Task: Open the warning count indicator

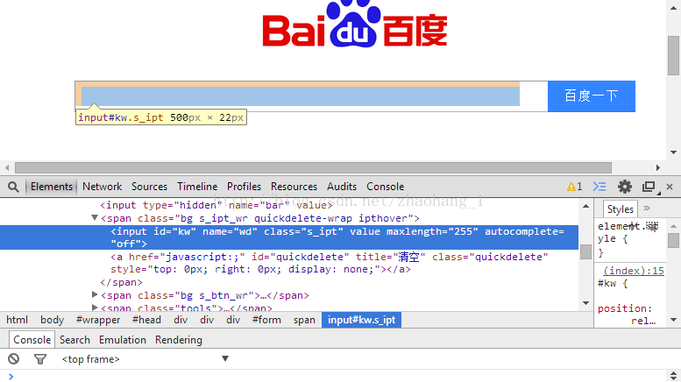Action: click(x=574, y=187)
